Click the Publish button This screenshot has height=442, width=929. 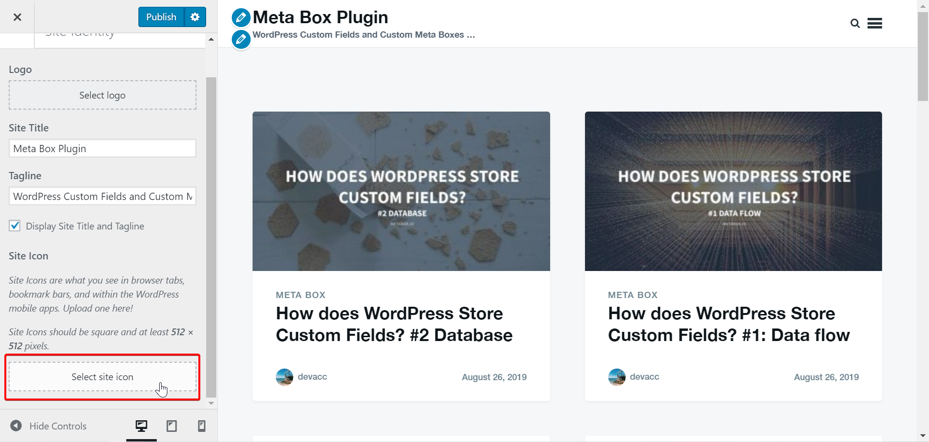161,16
